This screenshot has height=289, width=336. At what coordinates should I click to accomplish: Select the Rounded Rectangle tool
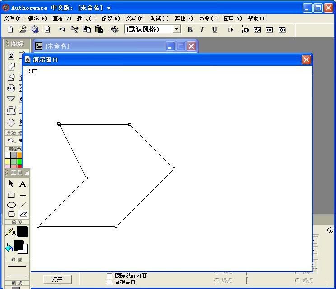(11, 214)
